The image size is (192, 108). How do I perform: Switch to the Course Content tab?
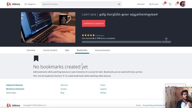pos(50,50)
